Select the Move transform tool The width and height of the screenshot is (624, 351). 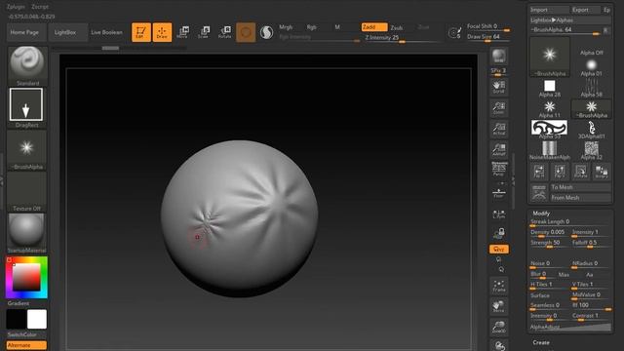pyautogui.click(x=182, y=32)
